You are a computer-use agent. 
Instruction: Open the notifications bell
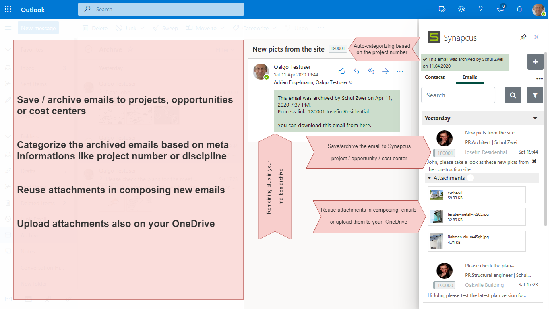519,9
